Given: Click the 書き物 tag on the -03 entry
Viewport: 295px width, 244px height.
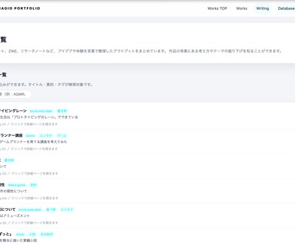Looking at the screenshot, I should (x=9, y=161).
